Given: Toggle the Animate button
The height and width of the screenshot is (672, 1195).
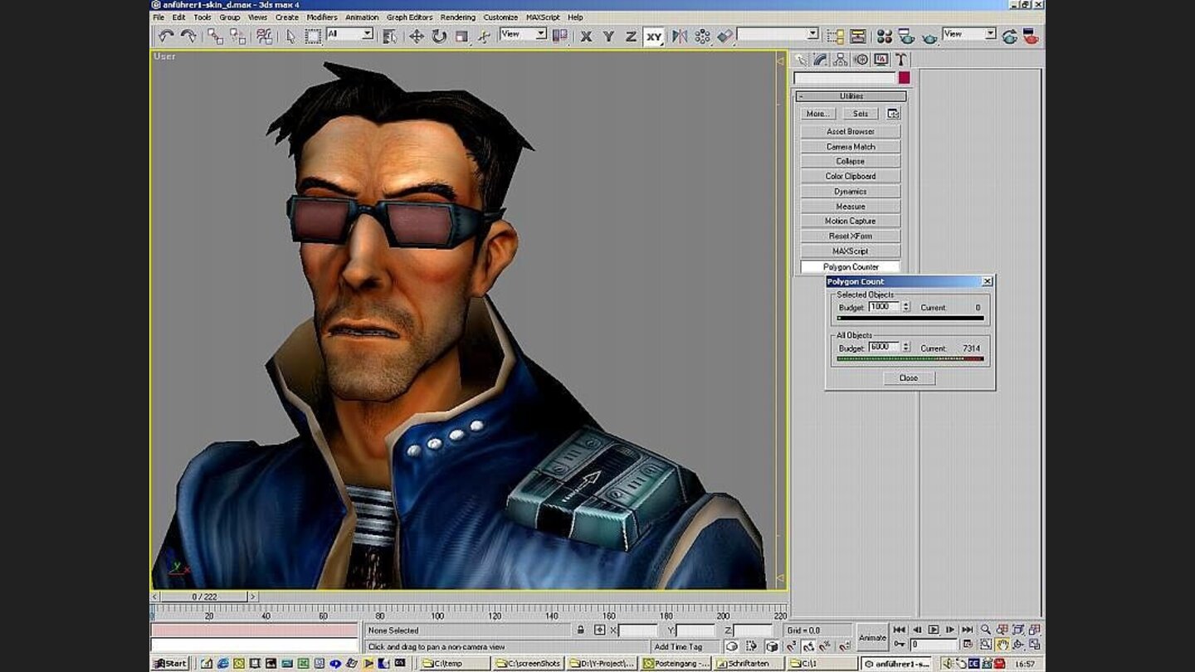Looking at the screenshot, I should coord(872,637).
